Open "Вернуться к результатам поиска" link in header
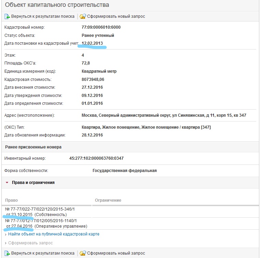This screenshot has height=258, width=260. click(x=43, y=16)
